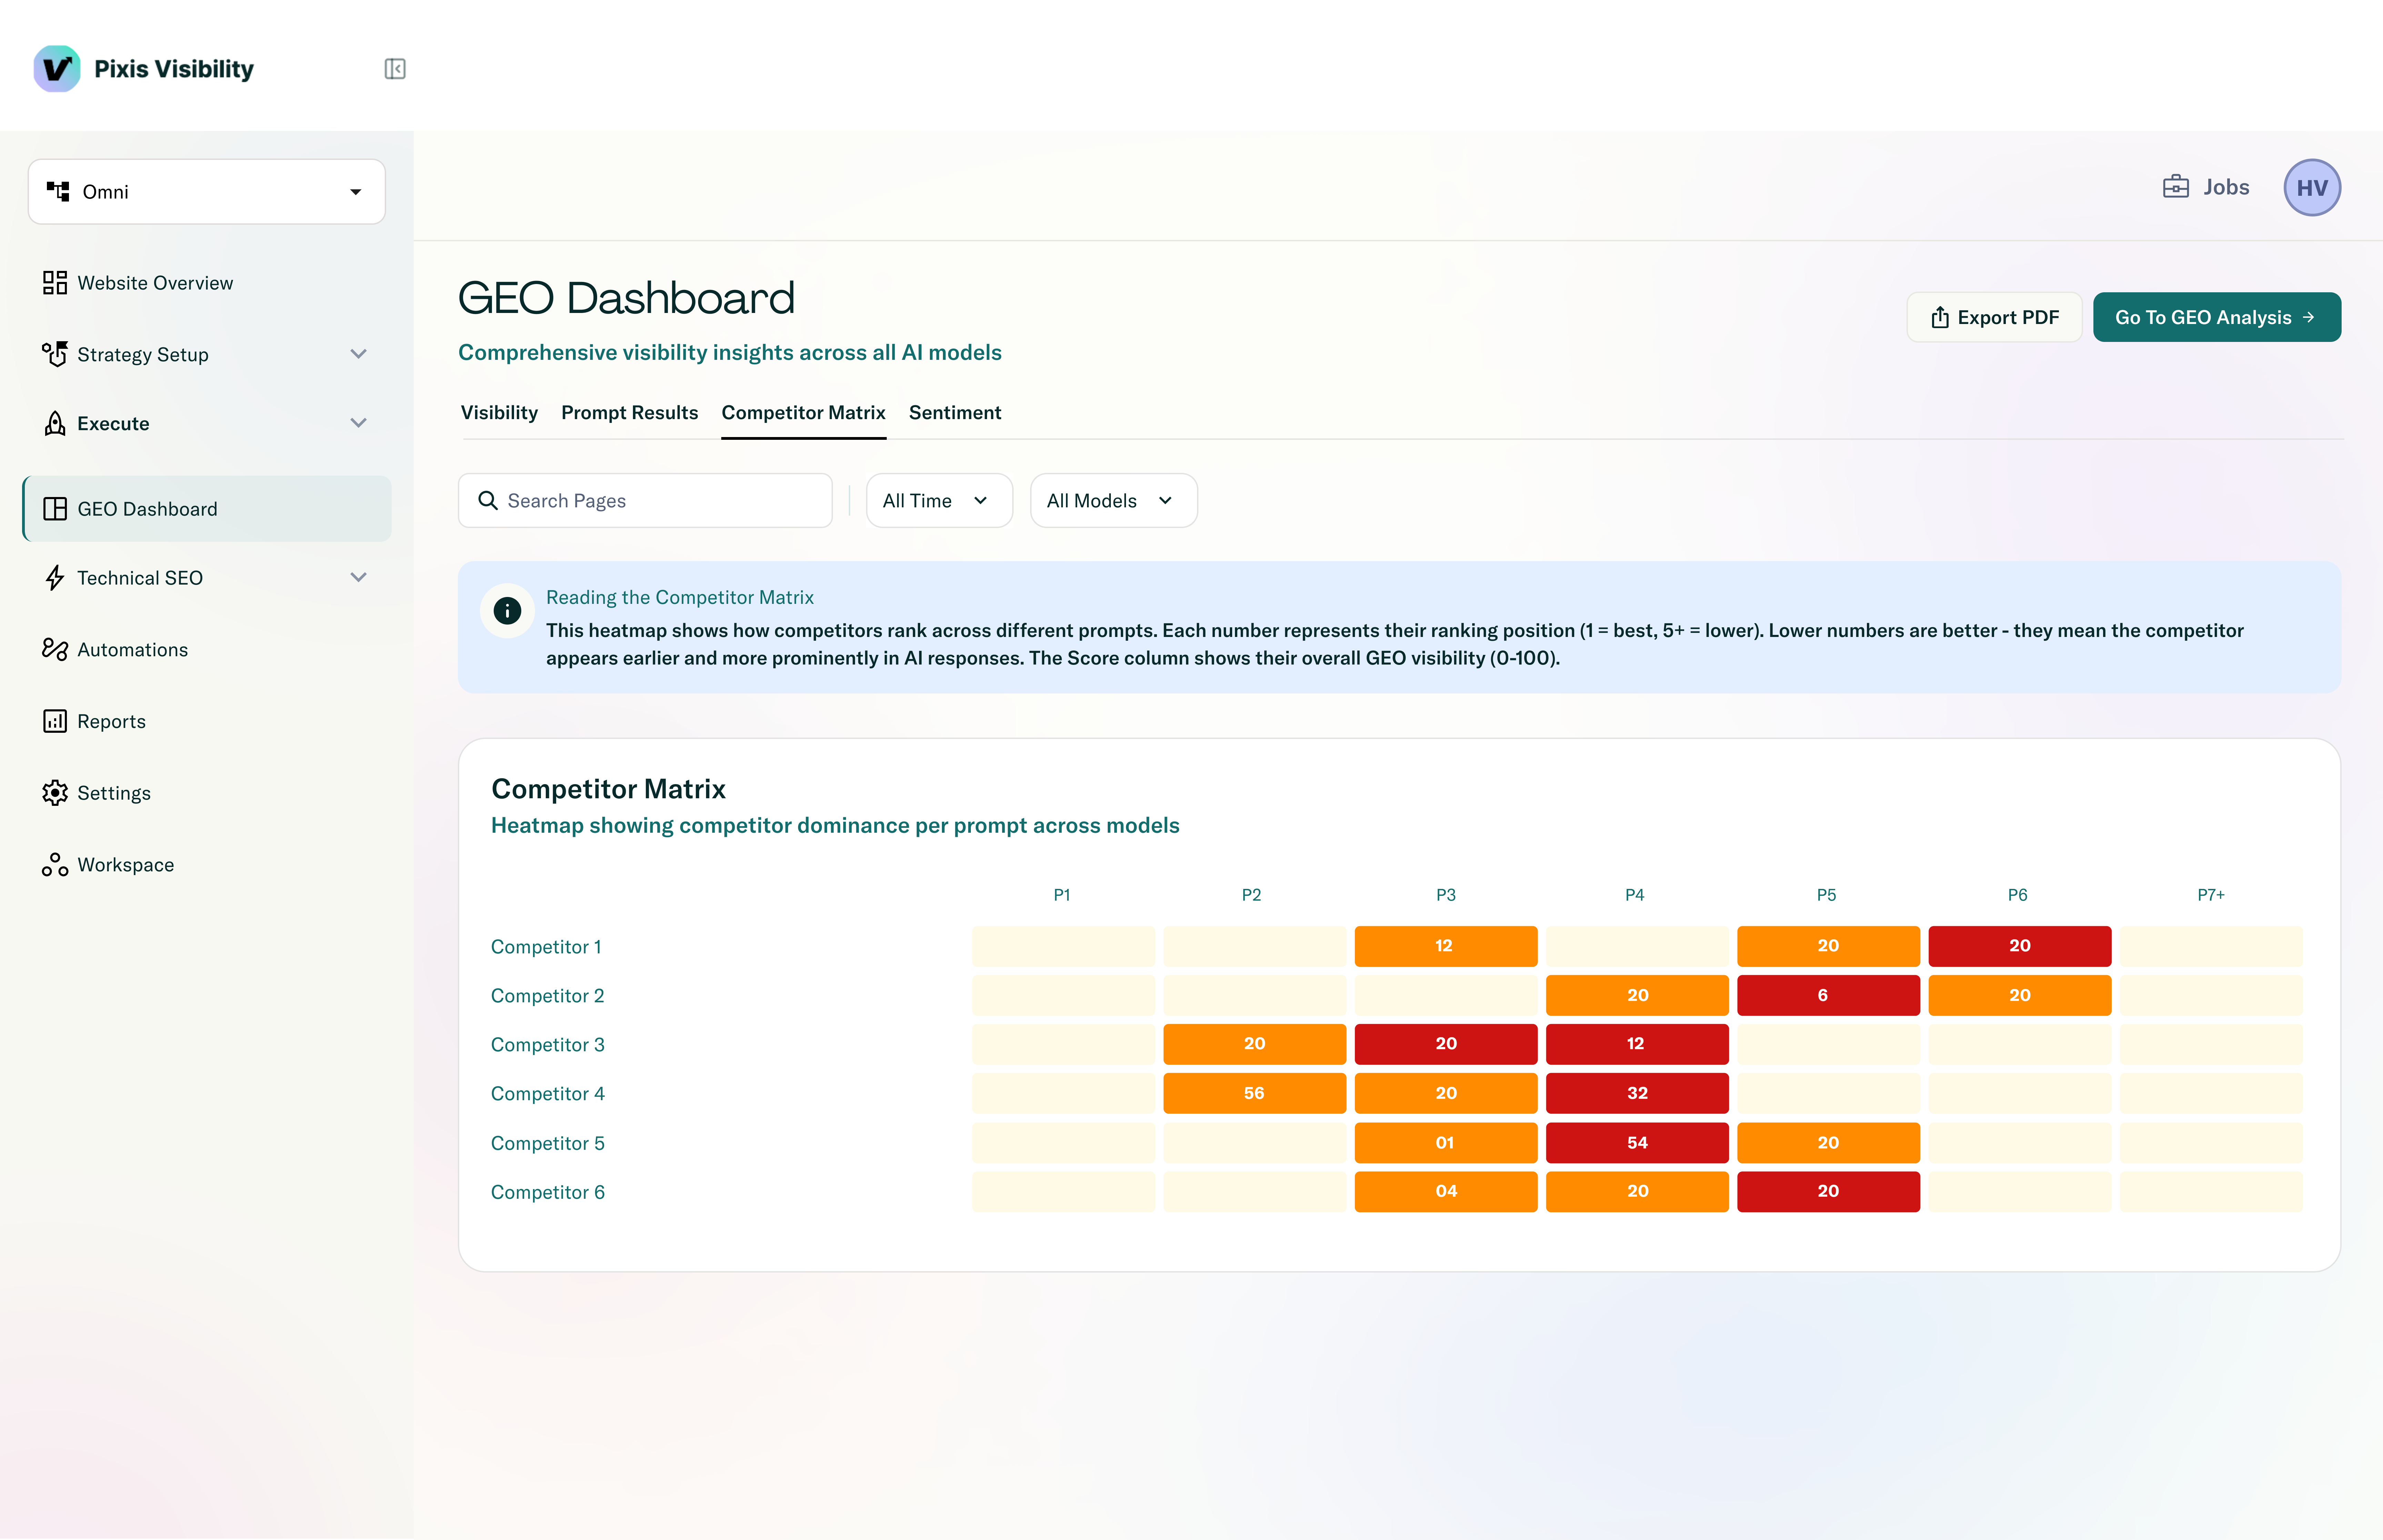Open Website Overview from the sidebar
The image size is (2383, 1540).
coord(155,283)
